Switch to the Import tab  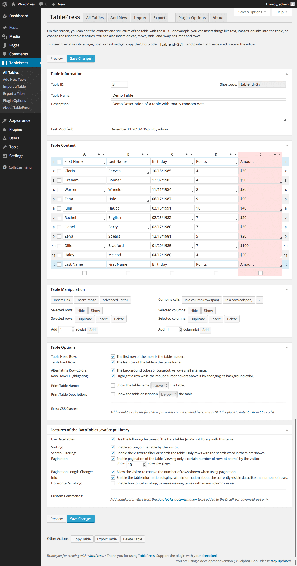coord(140,18)
